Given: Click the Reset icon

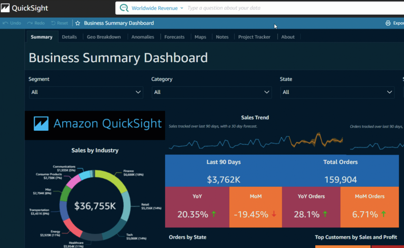Looking at the screenshot, I should coord(53,23).
